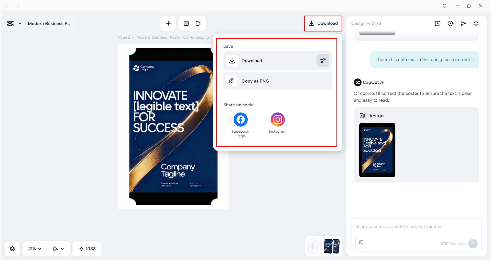
Task: Click the background fill icon in top toolbar
Action: (186, 24)
